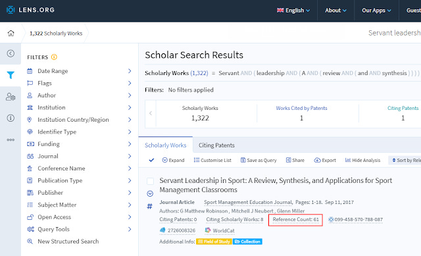Open the info circle sidebar icon
The height and width of the screenshot is (256, 421).
point(11,118)
